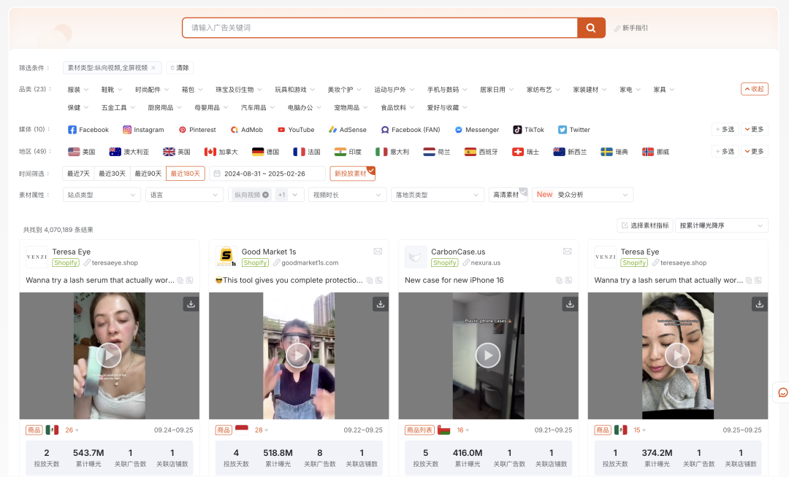Screen dimensions: 789x477
Task: Open 美妆个护 category menu
Action: click(345, 90)
